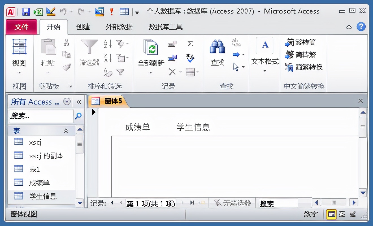
Task: Open the 文件 menu
Action: 21,27
